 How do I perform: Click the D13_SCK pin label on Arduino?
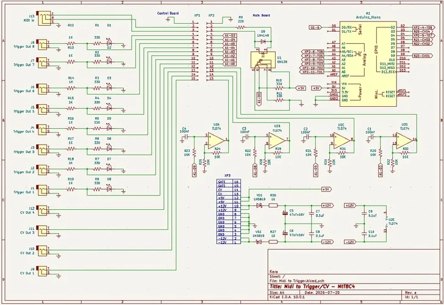pyautogui.click(x=388, y=72)
